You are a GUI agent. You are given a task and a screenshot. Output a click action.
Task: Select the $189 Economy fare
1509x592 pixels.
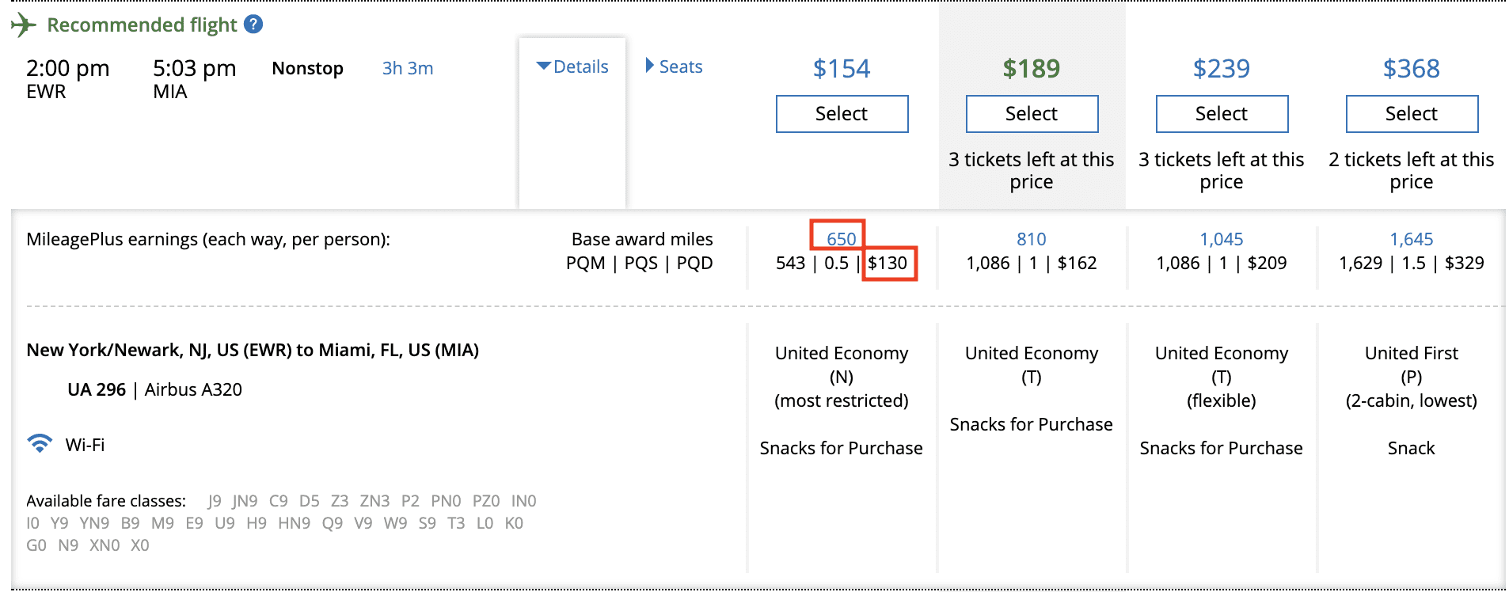[1031, 113]
